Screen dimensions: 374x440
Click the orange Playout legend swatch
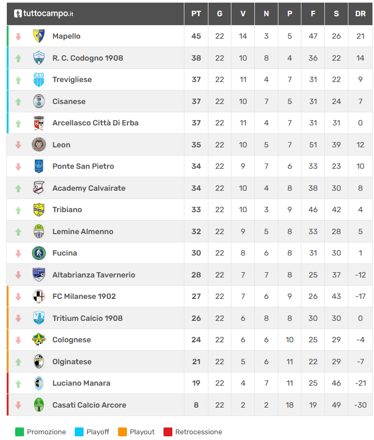[123, 432]
